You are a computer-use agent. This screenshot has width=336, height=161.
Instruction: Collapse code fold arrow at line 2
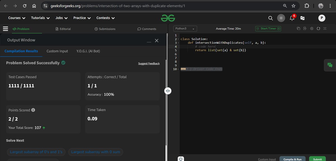coord(178,39)
